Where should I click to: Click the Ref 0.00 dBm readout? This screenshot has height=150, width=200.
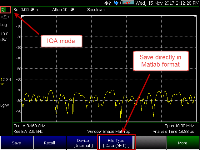point(26,10)
